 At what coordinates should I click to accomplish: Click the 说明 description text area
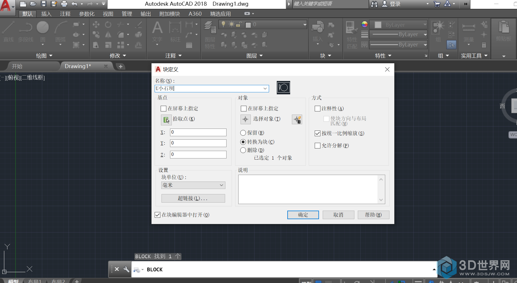coord(312,189)
